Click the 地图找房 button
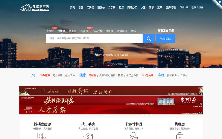 pyautogui.click(x=165, y=39)
